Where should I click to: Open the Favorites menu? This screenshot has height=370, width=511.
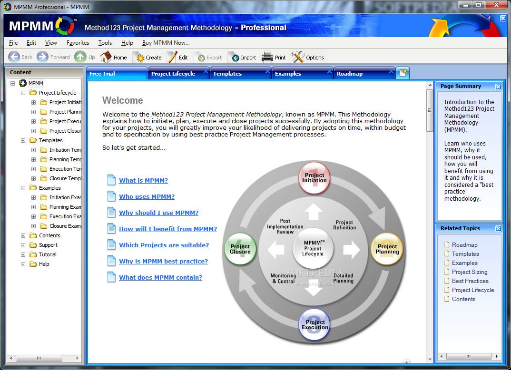[78, 43]
